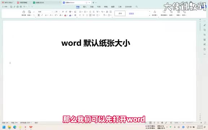
Task: Switch to the WPS Office home tab
Action: click(x=8, y=3)
